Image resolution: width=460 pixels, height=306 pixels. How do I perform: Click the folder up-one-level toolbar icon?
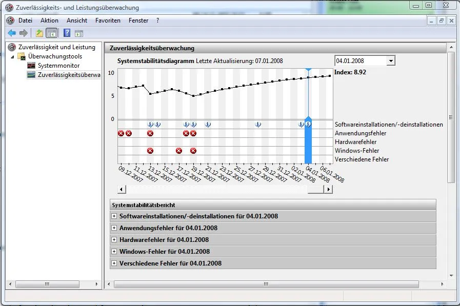(x=39, y=33)
